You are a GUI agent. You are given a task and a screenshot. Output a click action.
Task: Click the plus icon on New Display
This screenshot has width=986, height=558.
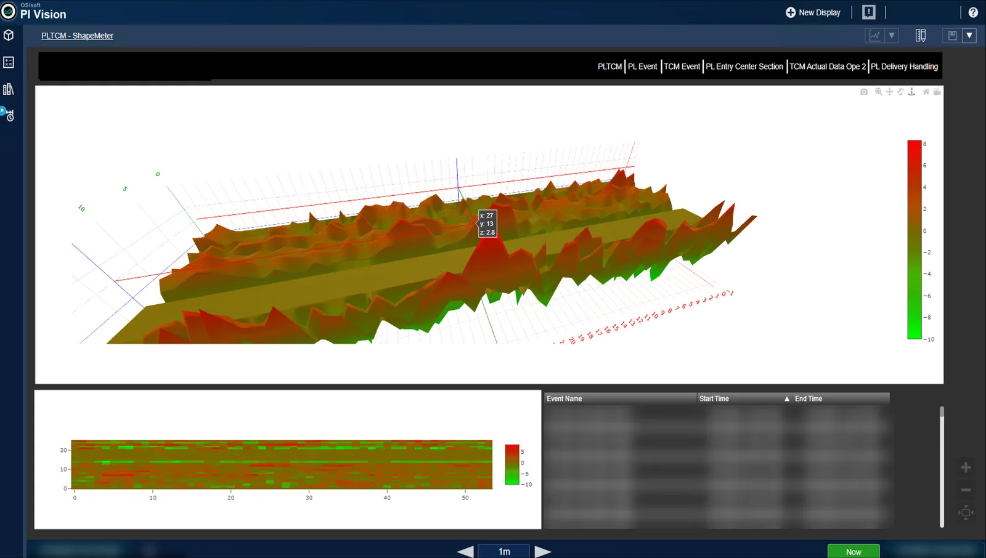791,12
